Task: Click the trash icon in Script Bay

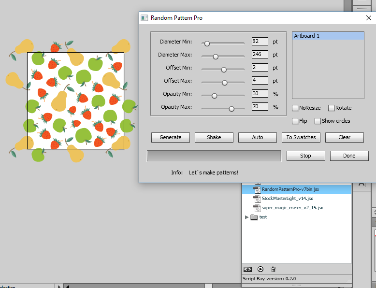Action: coord(273,269)
